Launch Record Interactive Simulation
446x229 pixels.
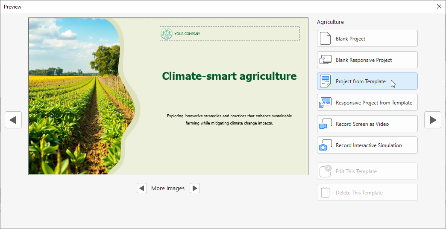click(x=367, y=145)
